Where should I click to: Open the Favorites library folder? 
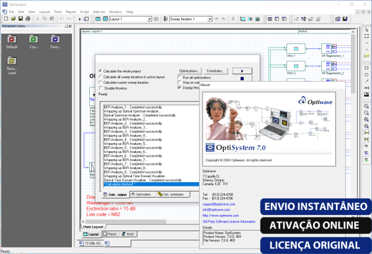(55, 42)
